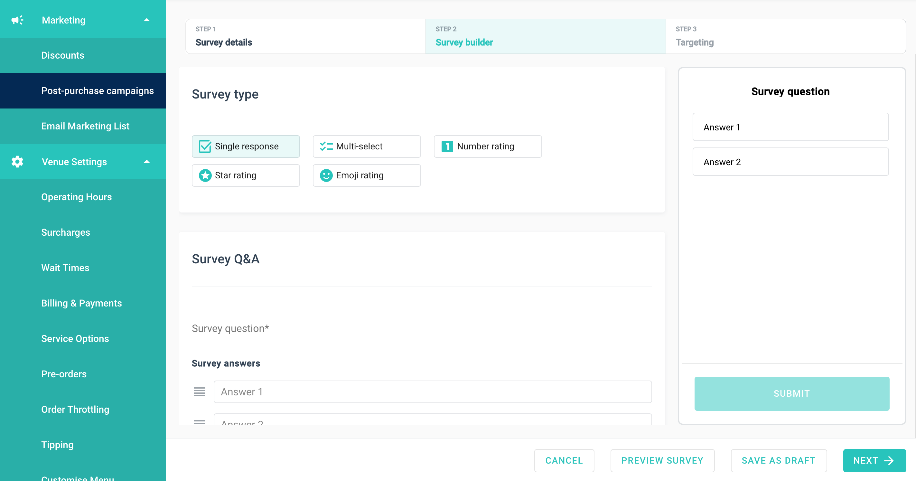Collapse the Marketing sidebar section

146,20
